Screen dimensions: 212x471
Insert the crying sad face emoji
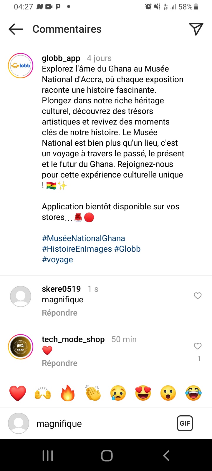point(118,393)
